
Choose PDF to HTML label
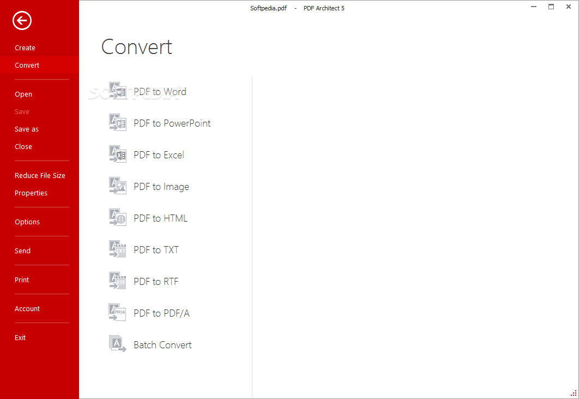[x=161, y=218]
